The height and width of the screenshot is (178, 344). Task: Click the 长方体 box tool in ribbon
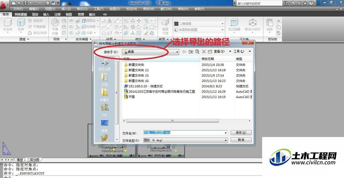pyautogui.click(x=8, y=26)
